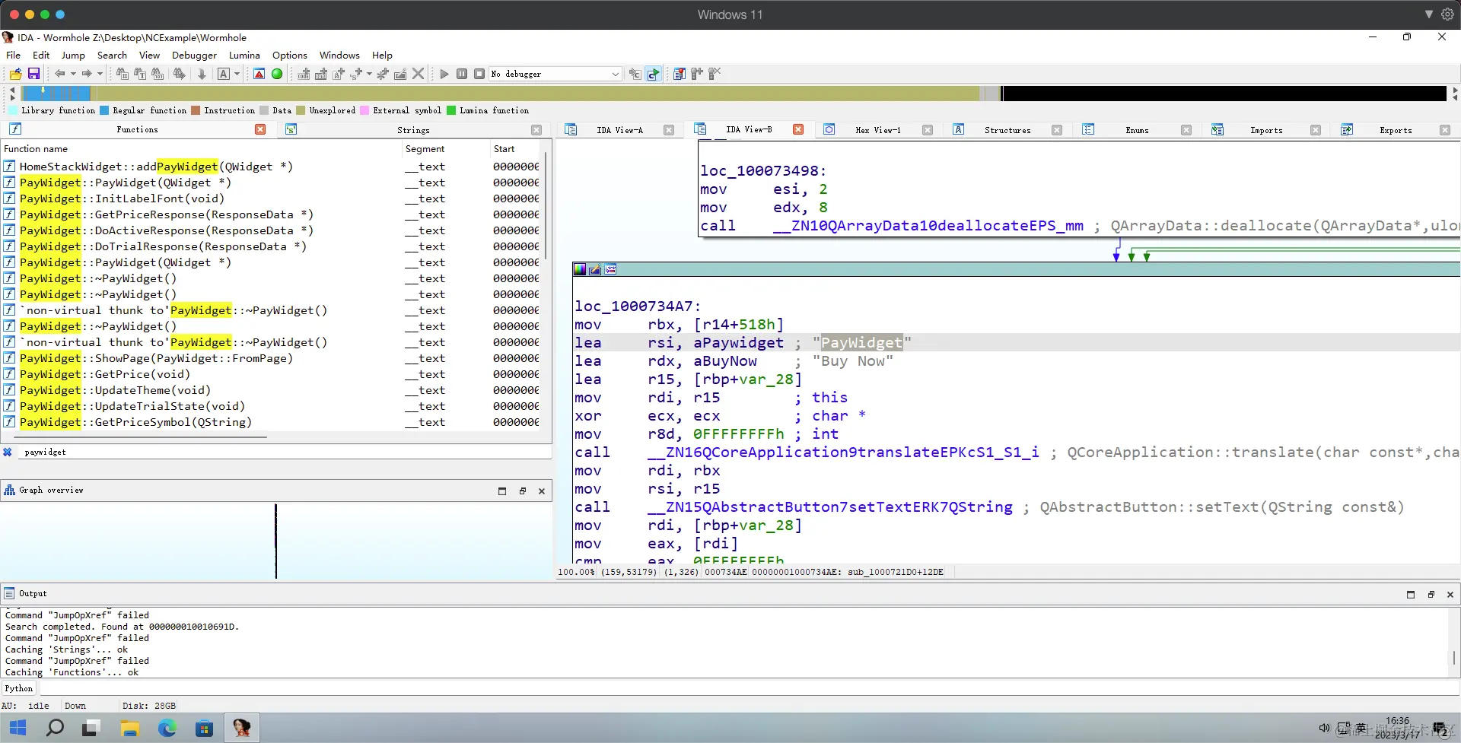
Task: Open the debugger selection dropdown
Action: (555, 74)
